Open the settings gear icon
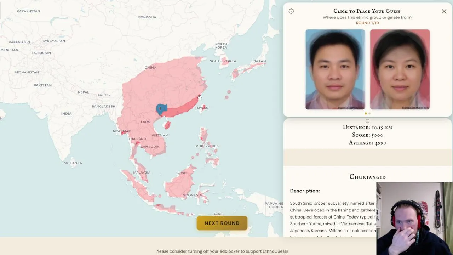 click(291, 11)
